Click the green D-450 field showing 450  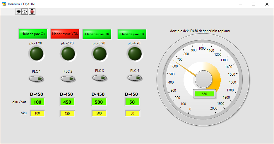[67, 102]
